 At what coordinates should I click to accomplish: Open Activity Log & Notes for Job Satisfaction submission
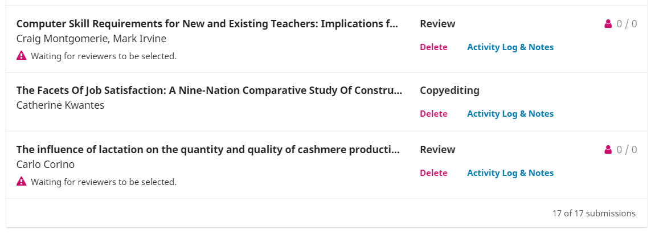tap(510, 114)
